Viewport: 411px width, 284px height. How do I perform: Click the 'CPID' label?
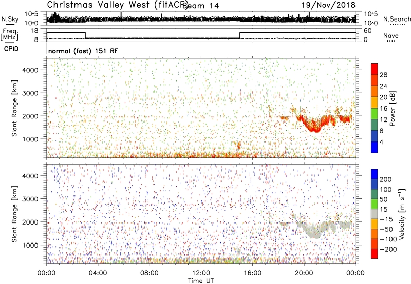[x=11, y=49]
